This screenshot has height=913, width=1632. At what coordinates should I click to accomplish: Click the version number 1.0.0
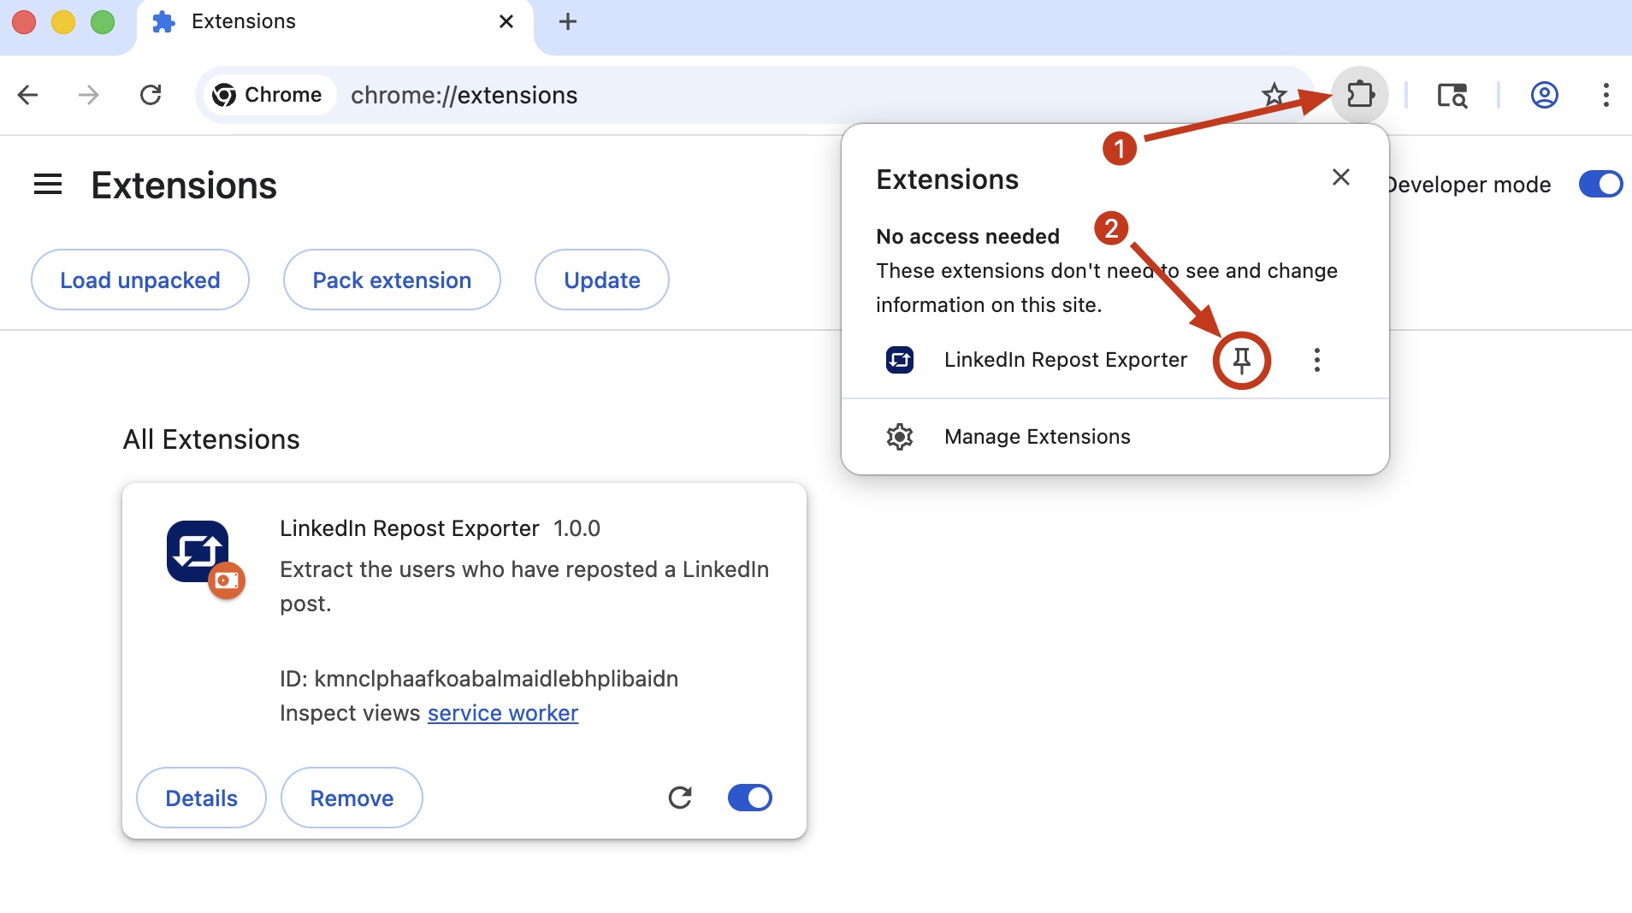[x=577, y=528]
